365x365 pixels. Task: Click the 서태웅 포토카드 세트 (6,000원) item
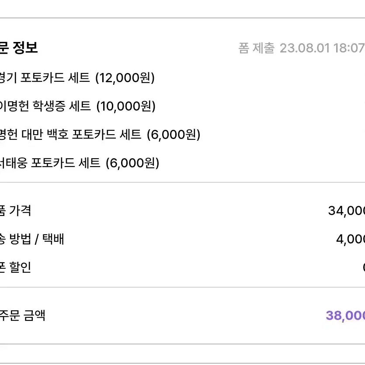(x=80, y=163)
